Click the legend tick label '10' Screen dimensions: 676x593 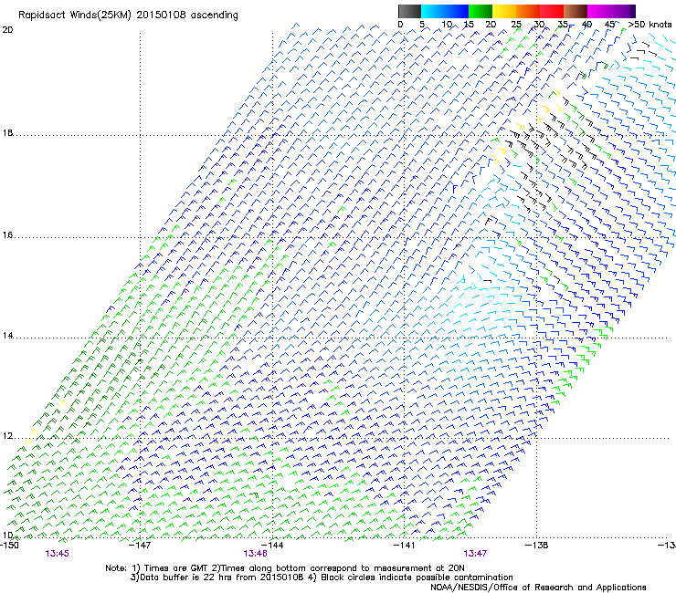[x=447, y=25]
